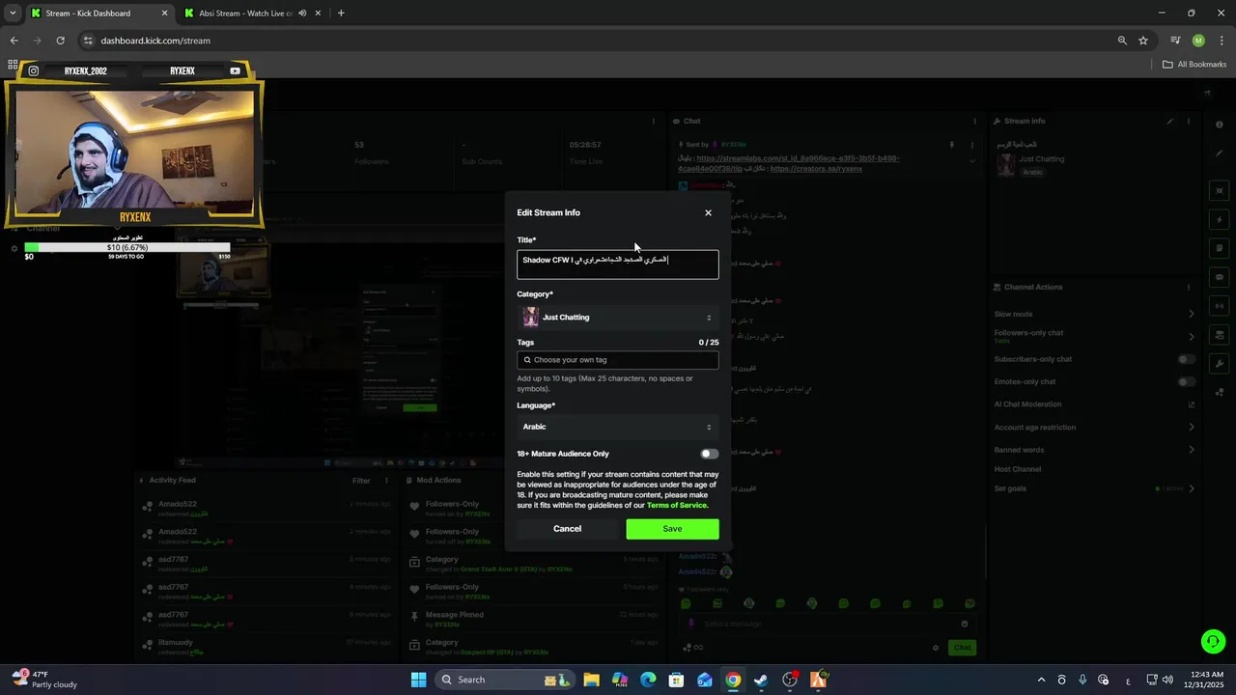The image size is (1236, 695).
Task: Toggle Subscribers-only chat in Channel Actions
Action: [1187, 359]
